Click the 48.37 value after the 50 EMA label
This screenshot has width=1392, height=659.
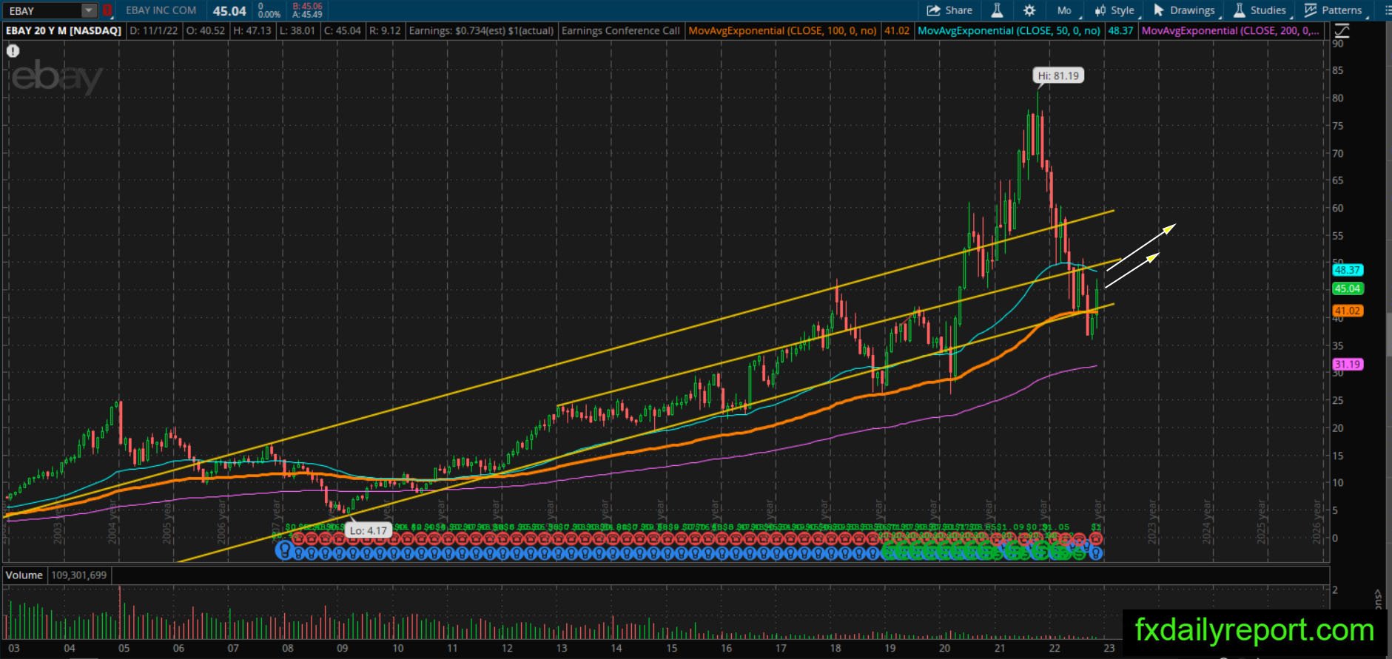(x=1120, y=31)
